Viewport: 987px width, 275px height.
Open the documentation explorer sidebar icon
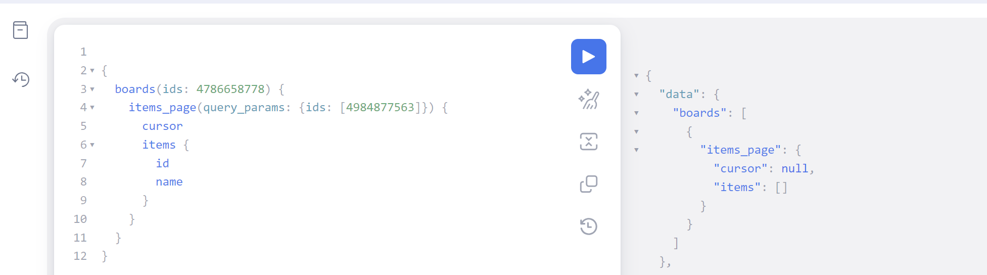20,30
